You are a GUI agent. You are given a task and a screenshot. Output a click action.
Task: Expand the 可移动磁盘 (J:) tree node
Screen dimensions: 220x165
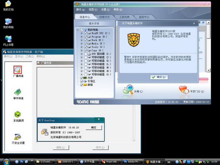[x=81, y=58]
